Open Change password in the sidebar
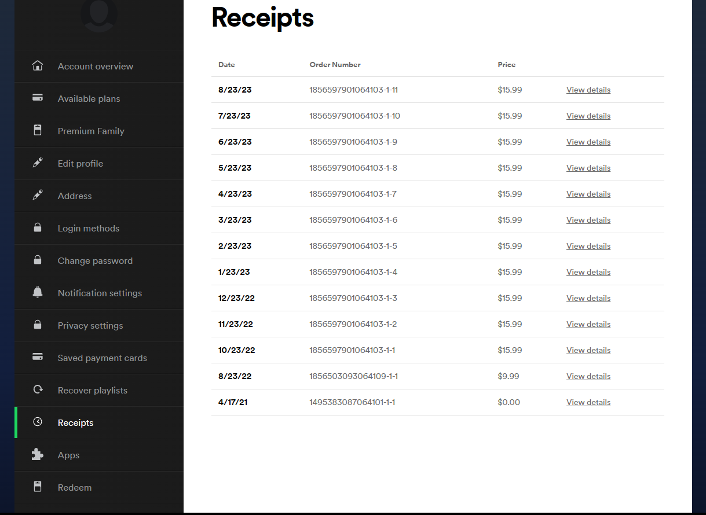 tap(95, 261)
